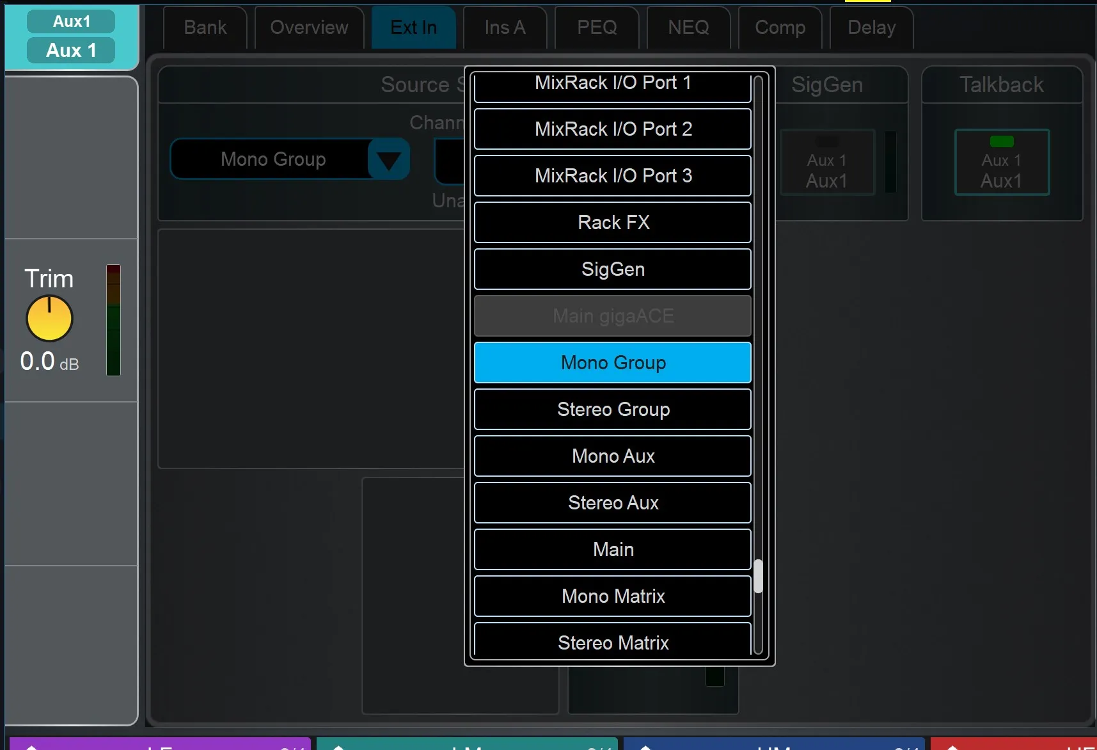
Task: Click the Aux 1 channel name label
Action: (71, 50)
